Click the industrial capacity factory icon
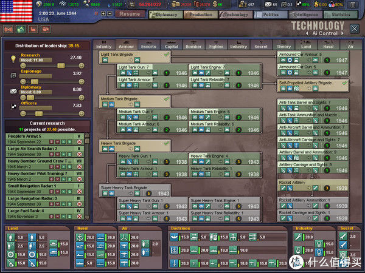Image resolution: width=365 pixels, height=273 pixels. (132, 4)
